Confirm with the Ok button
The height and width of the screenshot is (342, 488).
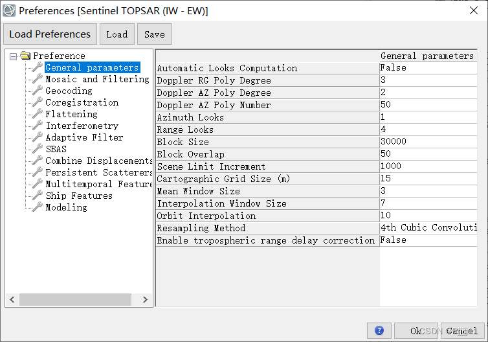coord(416,330)
